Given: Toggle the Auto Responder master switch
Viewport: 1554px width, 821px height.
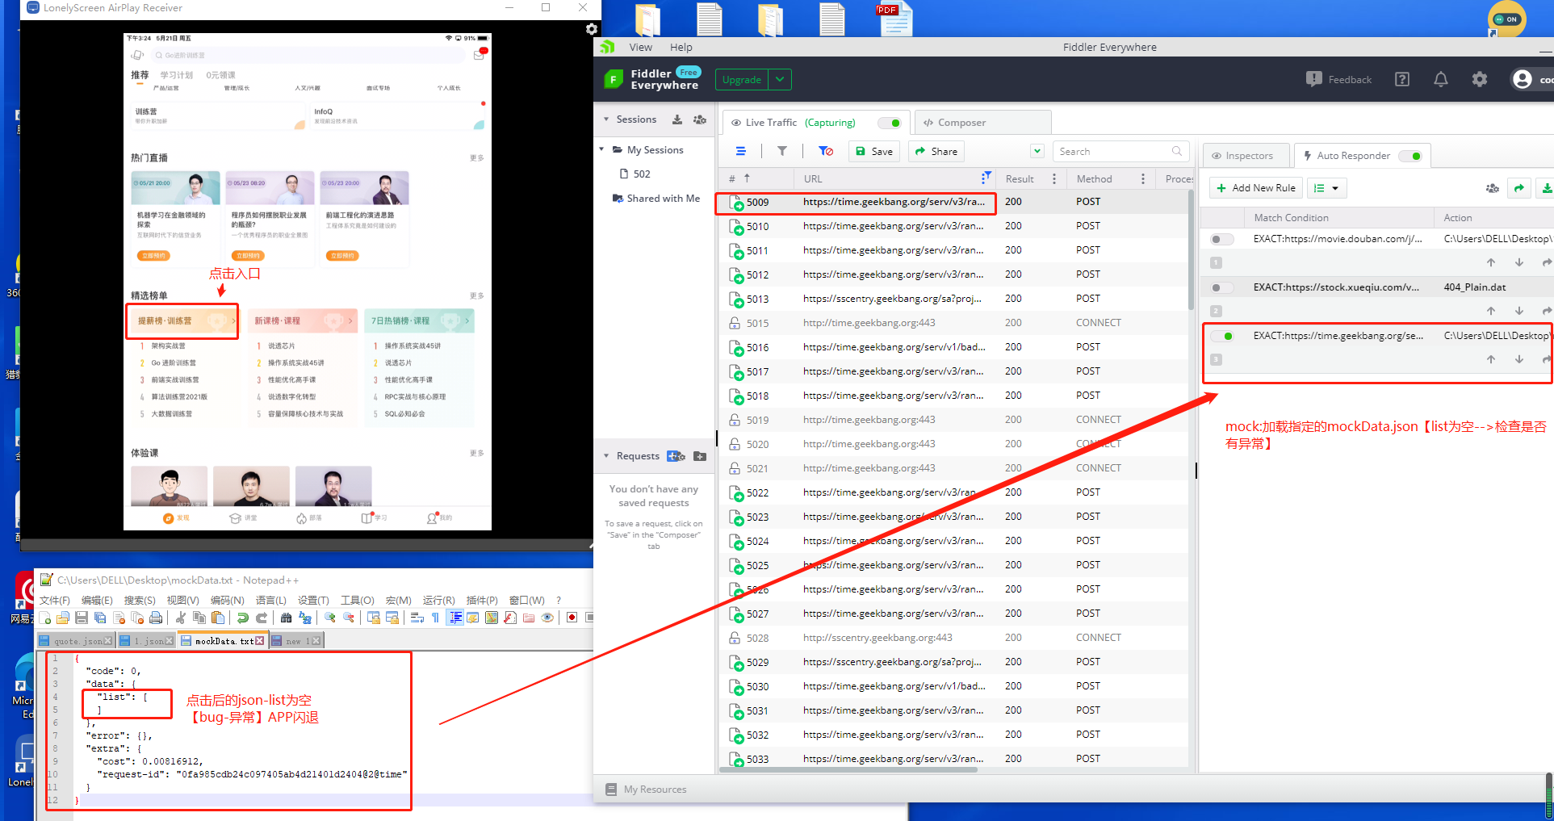Looking at the screenshot, I should pyautogui.click(x=1410, y=156).
